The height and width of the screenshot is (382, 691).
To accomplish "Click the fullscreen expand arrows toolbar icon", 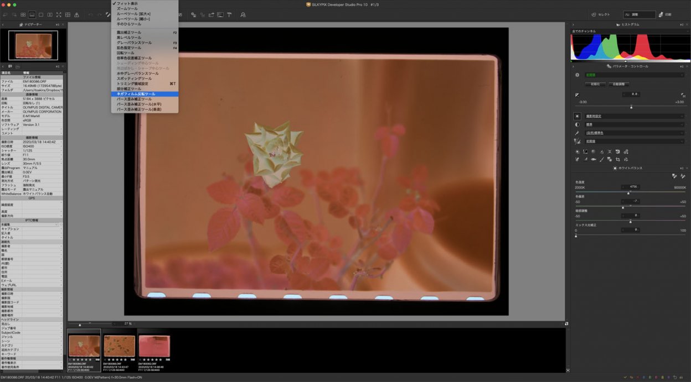I will 59,14.
